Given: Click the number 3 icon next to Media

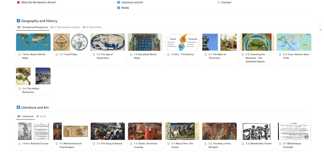Looking at the screenshot, I should coord(118,8).
